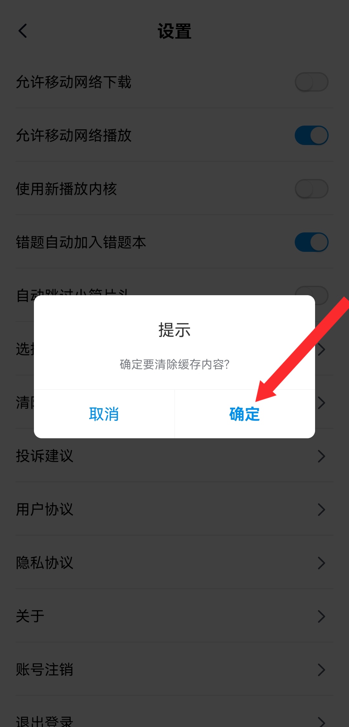Confirm clearing cache with 确定
This screenshot has height=727, width=349.
pyautogui.click(x=245, y=414)
